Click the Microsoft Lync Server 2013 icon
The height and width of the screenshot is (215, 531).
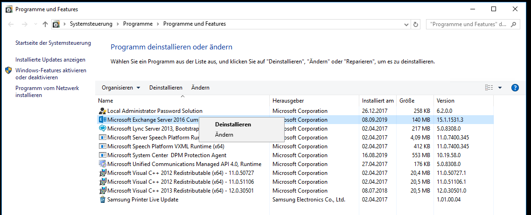(x=103, y=128)
